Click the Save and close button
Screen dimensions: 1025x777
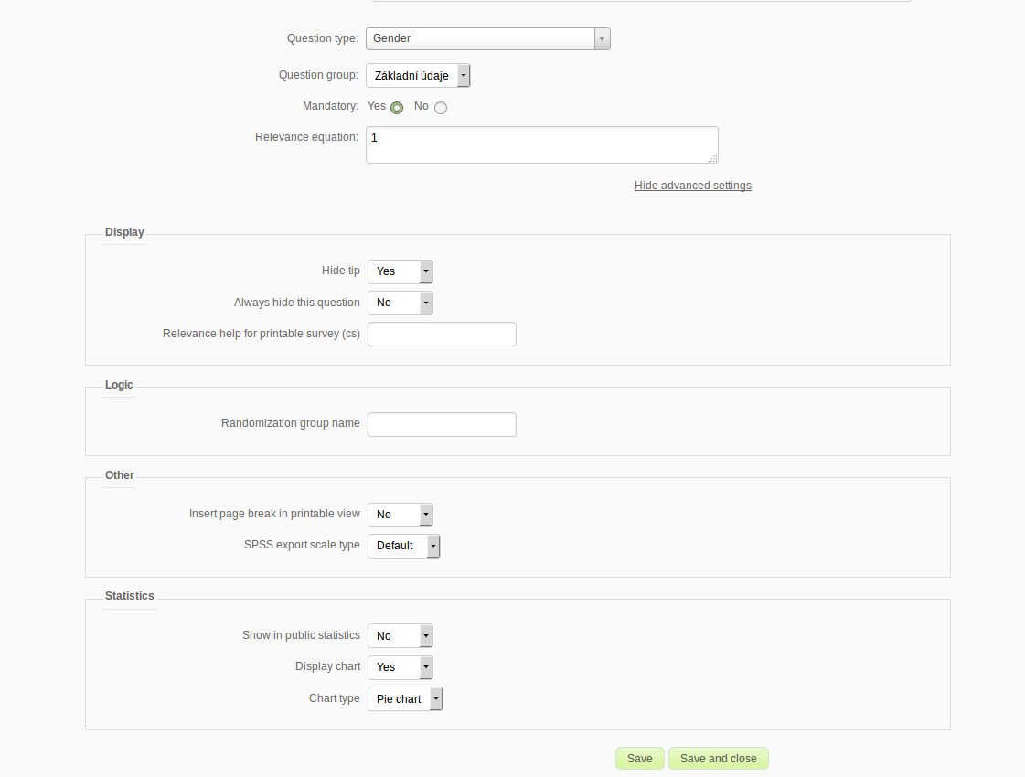click(719, 759)
